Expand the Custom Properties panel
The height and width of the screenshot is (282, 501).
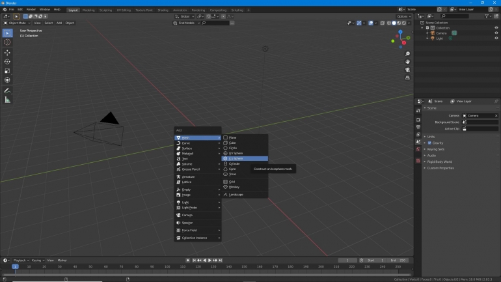[440, 168]
